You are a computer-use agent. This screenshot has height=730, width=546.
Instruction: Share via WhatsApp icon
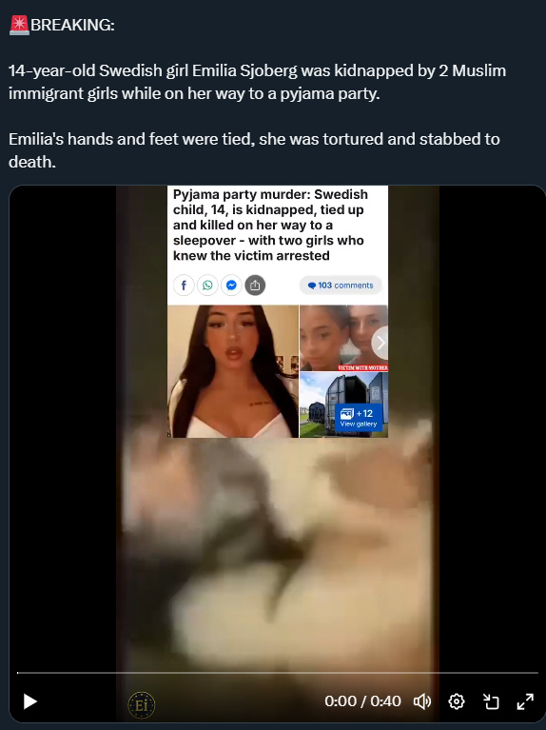(207, 285)
